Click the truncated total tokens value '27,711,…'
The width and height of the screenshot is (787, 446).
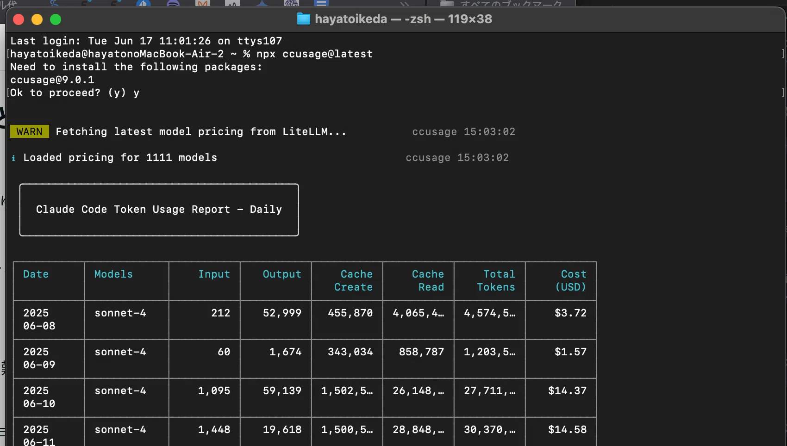point(490,391)
